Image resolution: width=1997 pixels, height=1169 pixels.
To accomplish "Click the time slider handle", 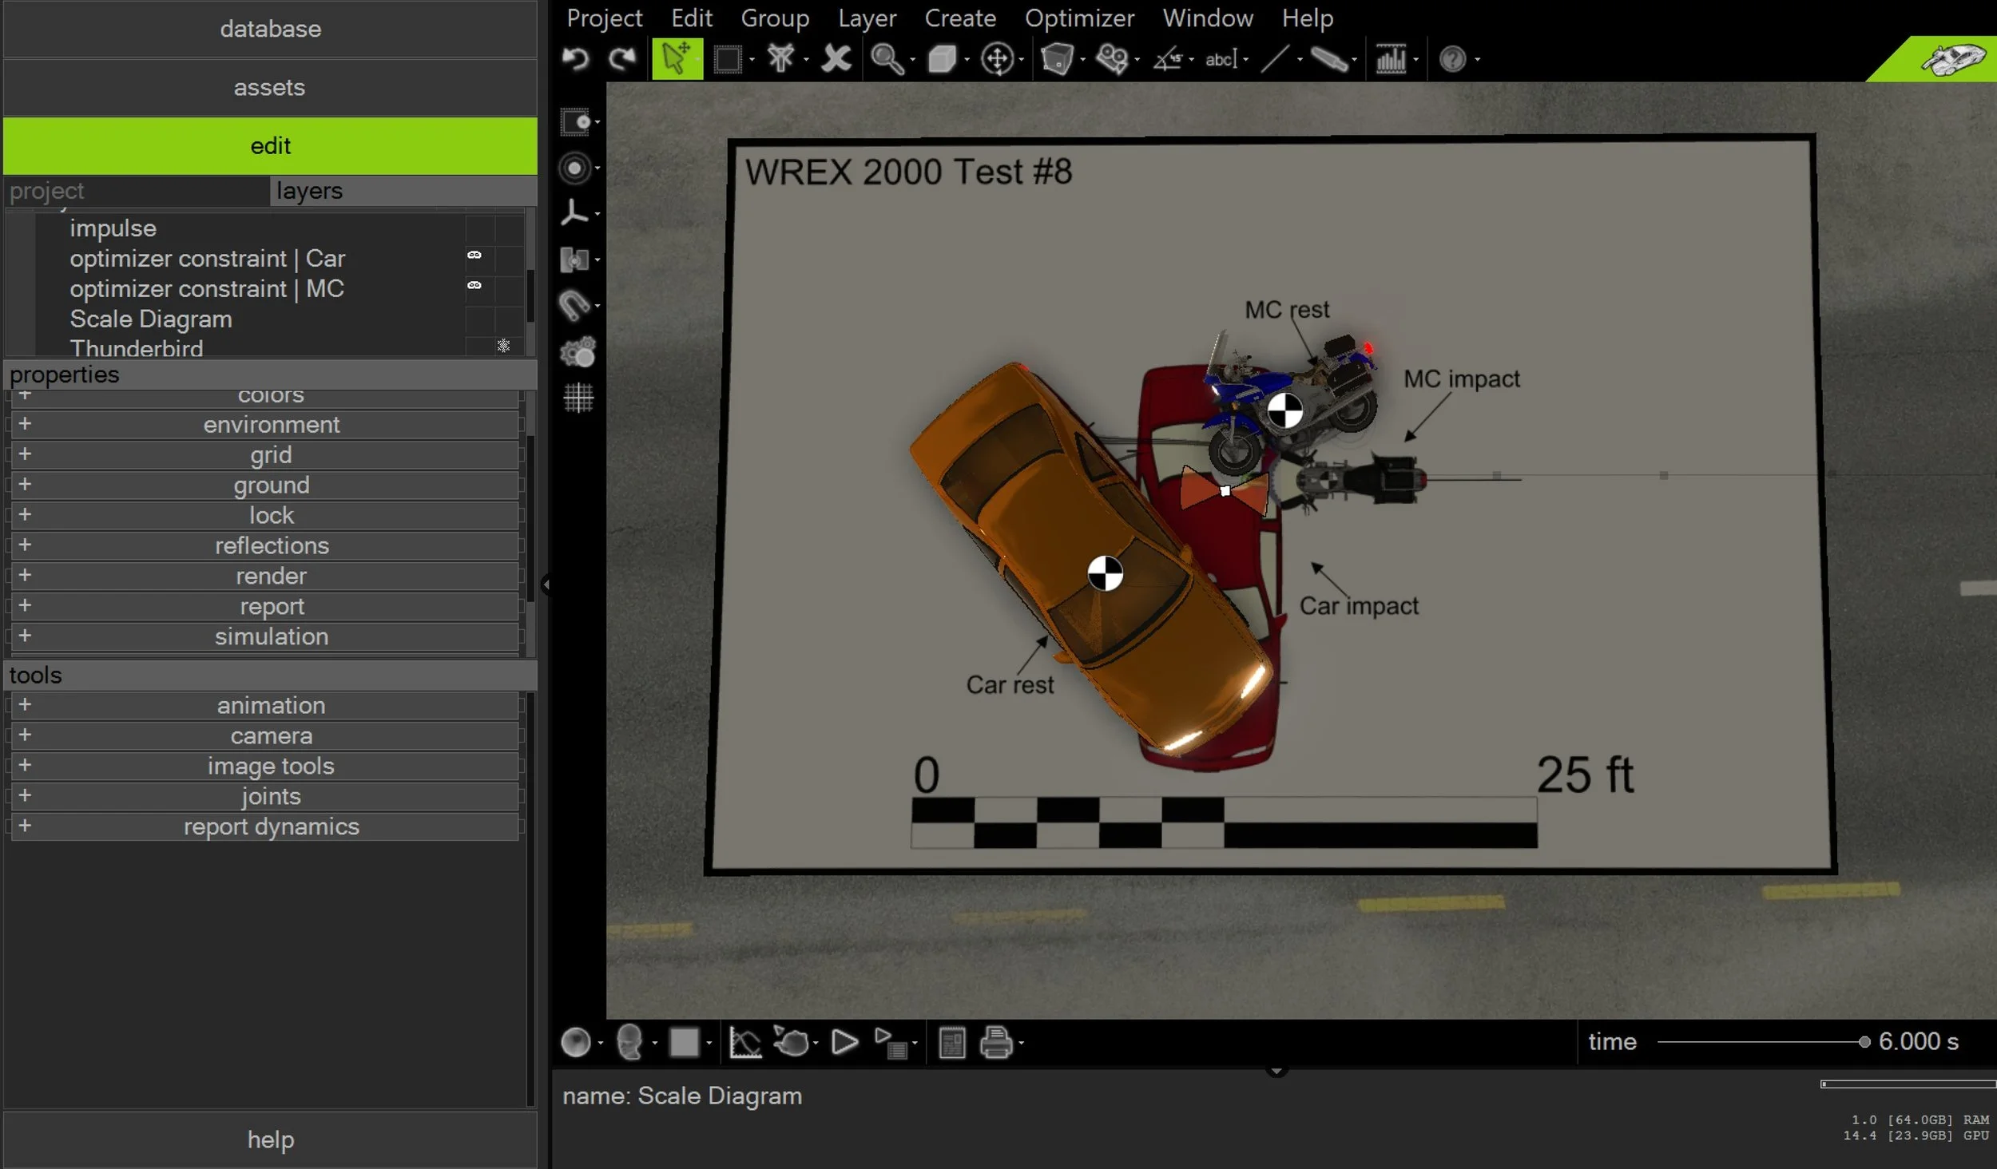I will [x=1864, y=1042].
